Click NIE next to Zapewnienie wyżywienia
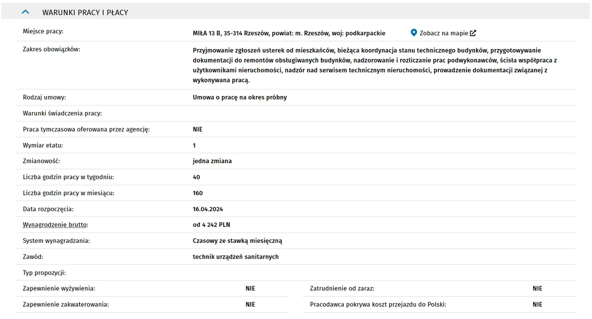 click(250, 288)
